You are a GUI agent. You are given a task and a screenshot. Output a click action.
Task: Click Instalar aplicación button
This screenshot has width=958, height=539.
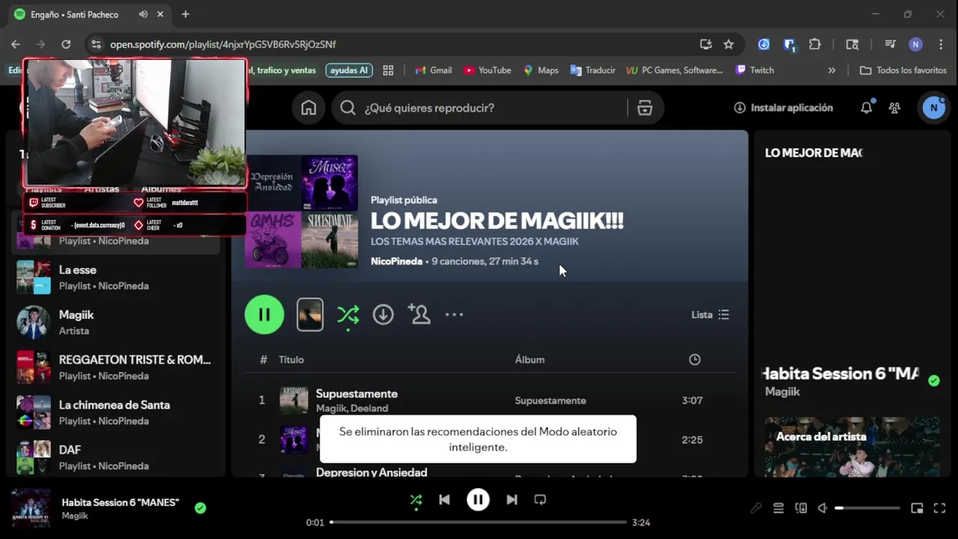(784, 108)
